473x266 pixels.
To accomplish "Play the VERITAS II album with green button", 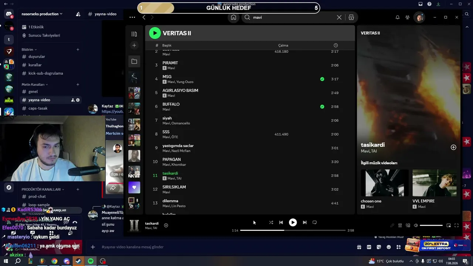I will click(x=155, y=33).
